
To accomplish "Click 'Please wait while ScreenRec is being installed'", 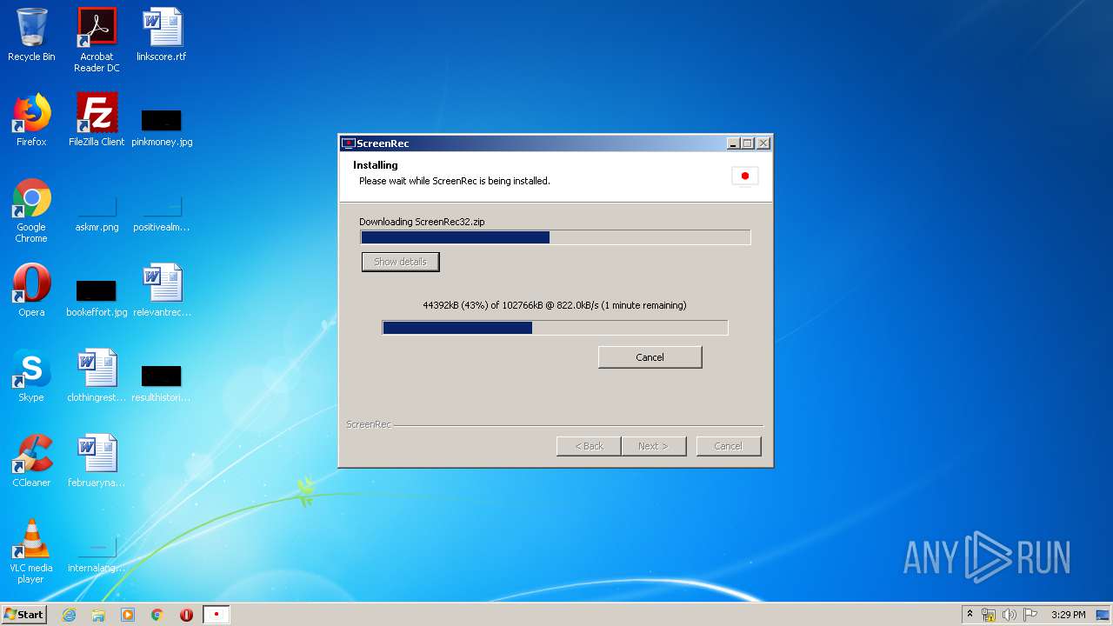I will click(455, 181).
